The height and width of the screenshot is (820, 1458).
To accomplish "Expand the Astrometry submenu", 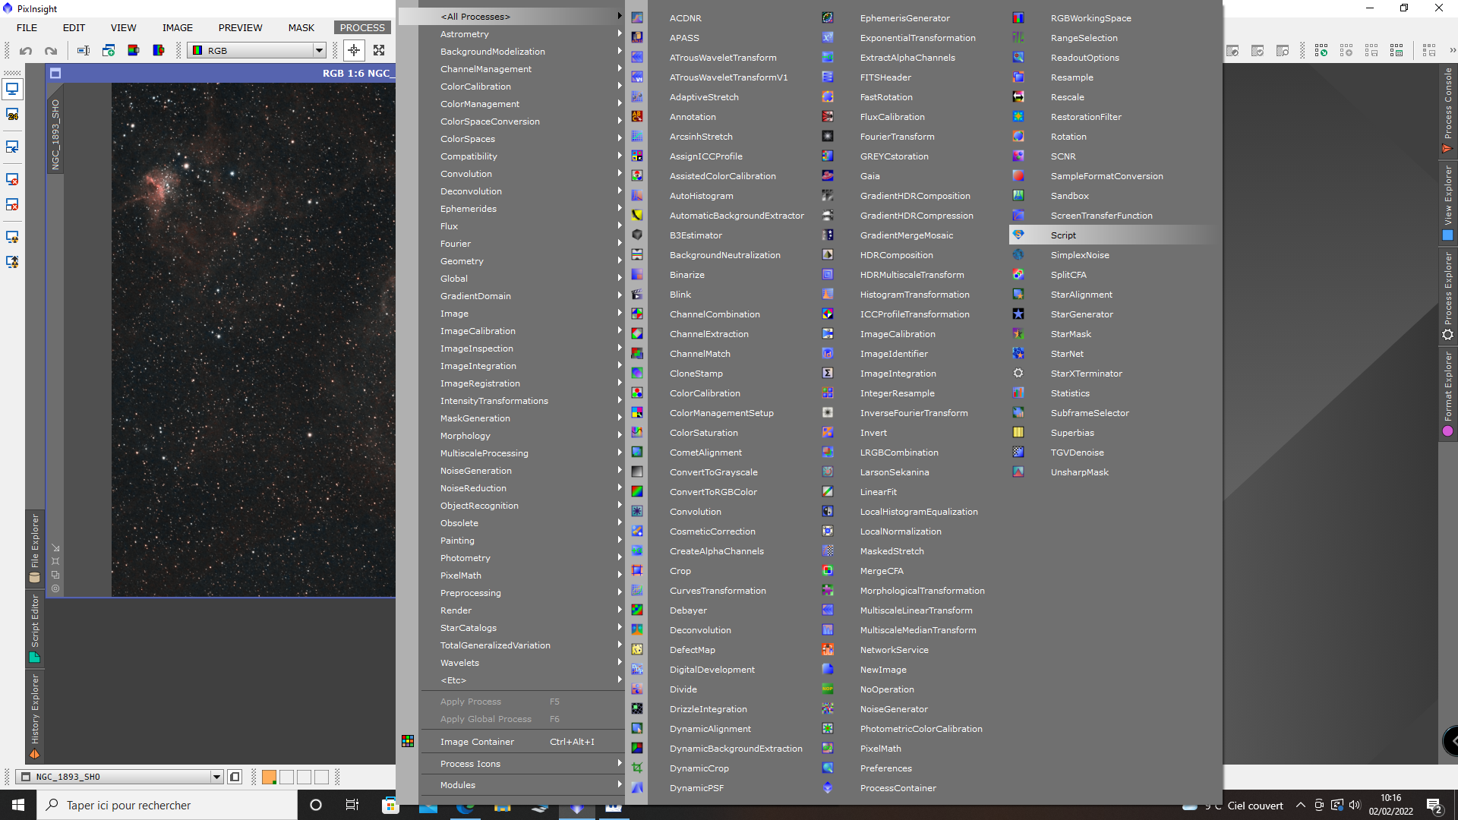I will 522,34.
